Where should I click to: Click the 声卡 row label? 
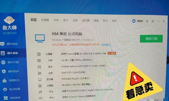point(51,98)
